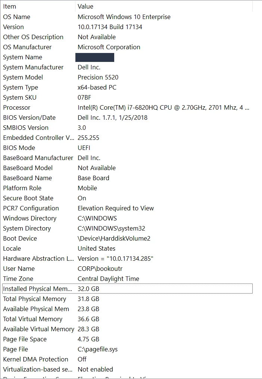Screen dimensions: 262x379
Task: Select the C:\pagefile.sys Page File row
Action: click(x=128, y=349)
